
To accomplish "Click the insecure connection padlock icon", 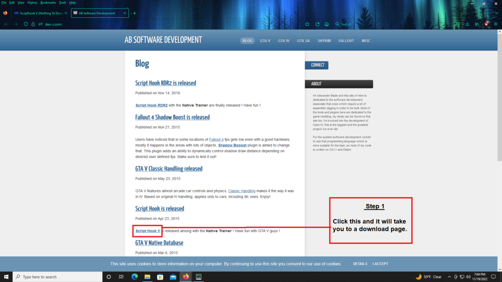I will pos(33,24).
